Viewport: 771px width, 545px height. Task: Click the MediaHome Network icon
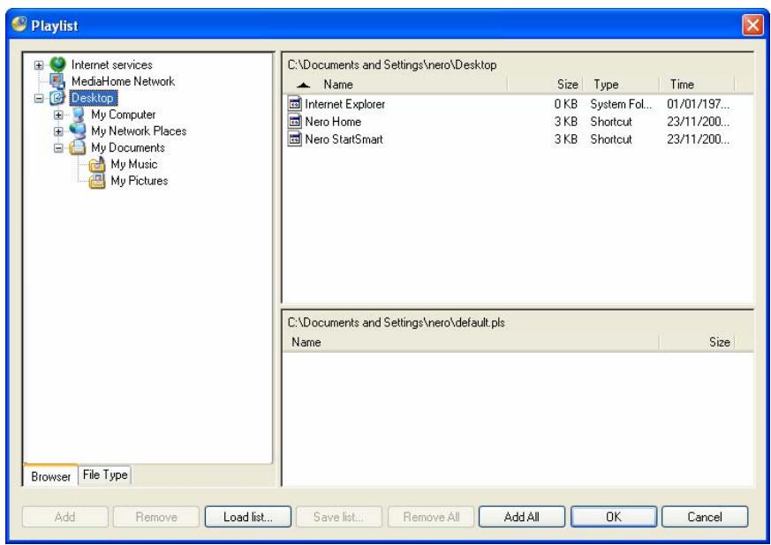pos(57,81)
